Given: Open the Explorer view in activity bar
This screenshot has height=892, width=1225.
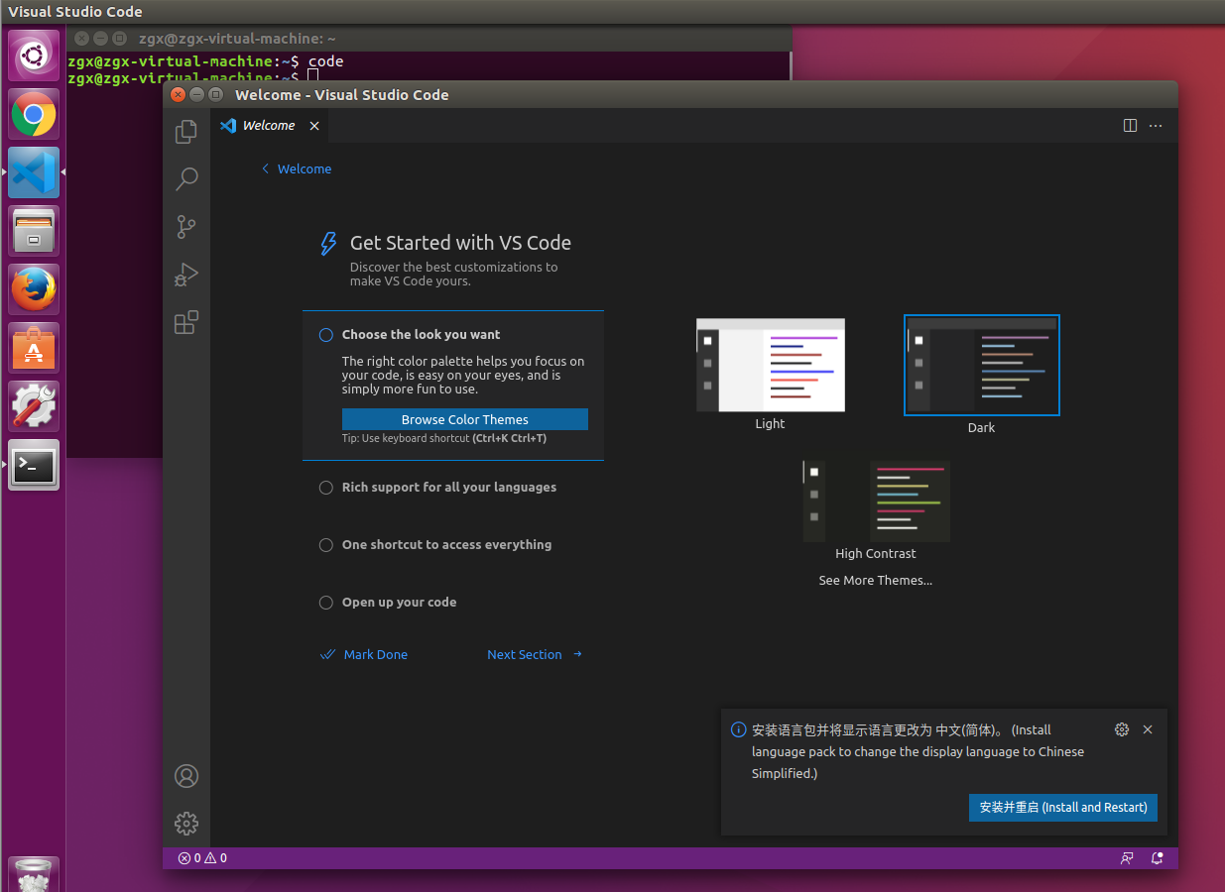Looking at the screenshot, I should 186,131.
